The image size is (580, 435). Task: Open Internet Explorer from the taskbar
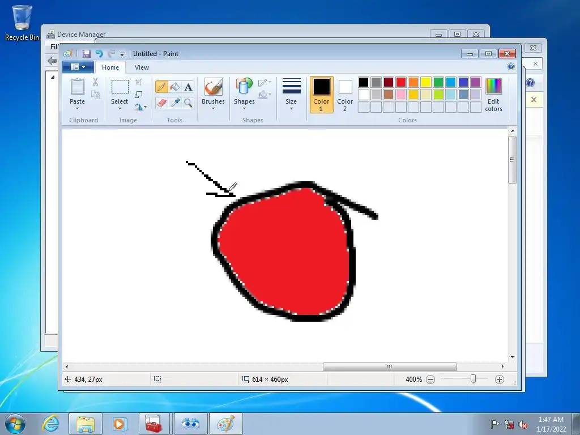(x=50, y=423)
